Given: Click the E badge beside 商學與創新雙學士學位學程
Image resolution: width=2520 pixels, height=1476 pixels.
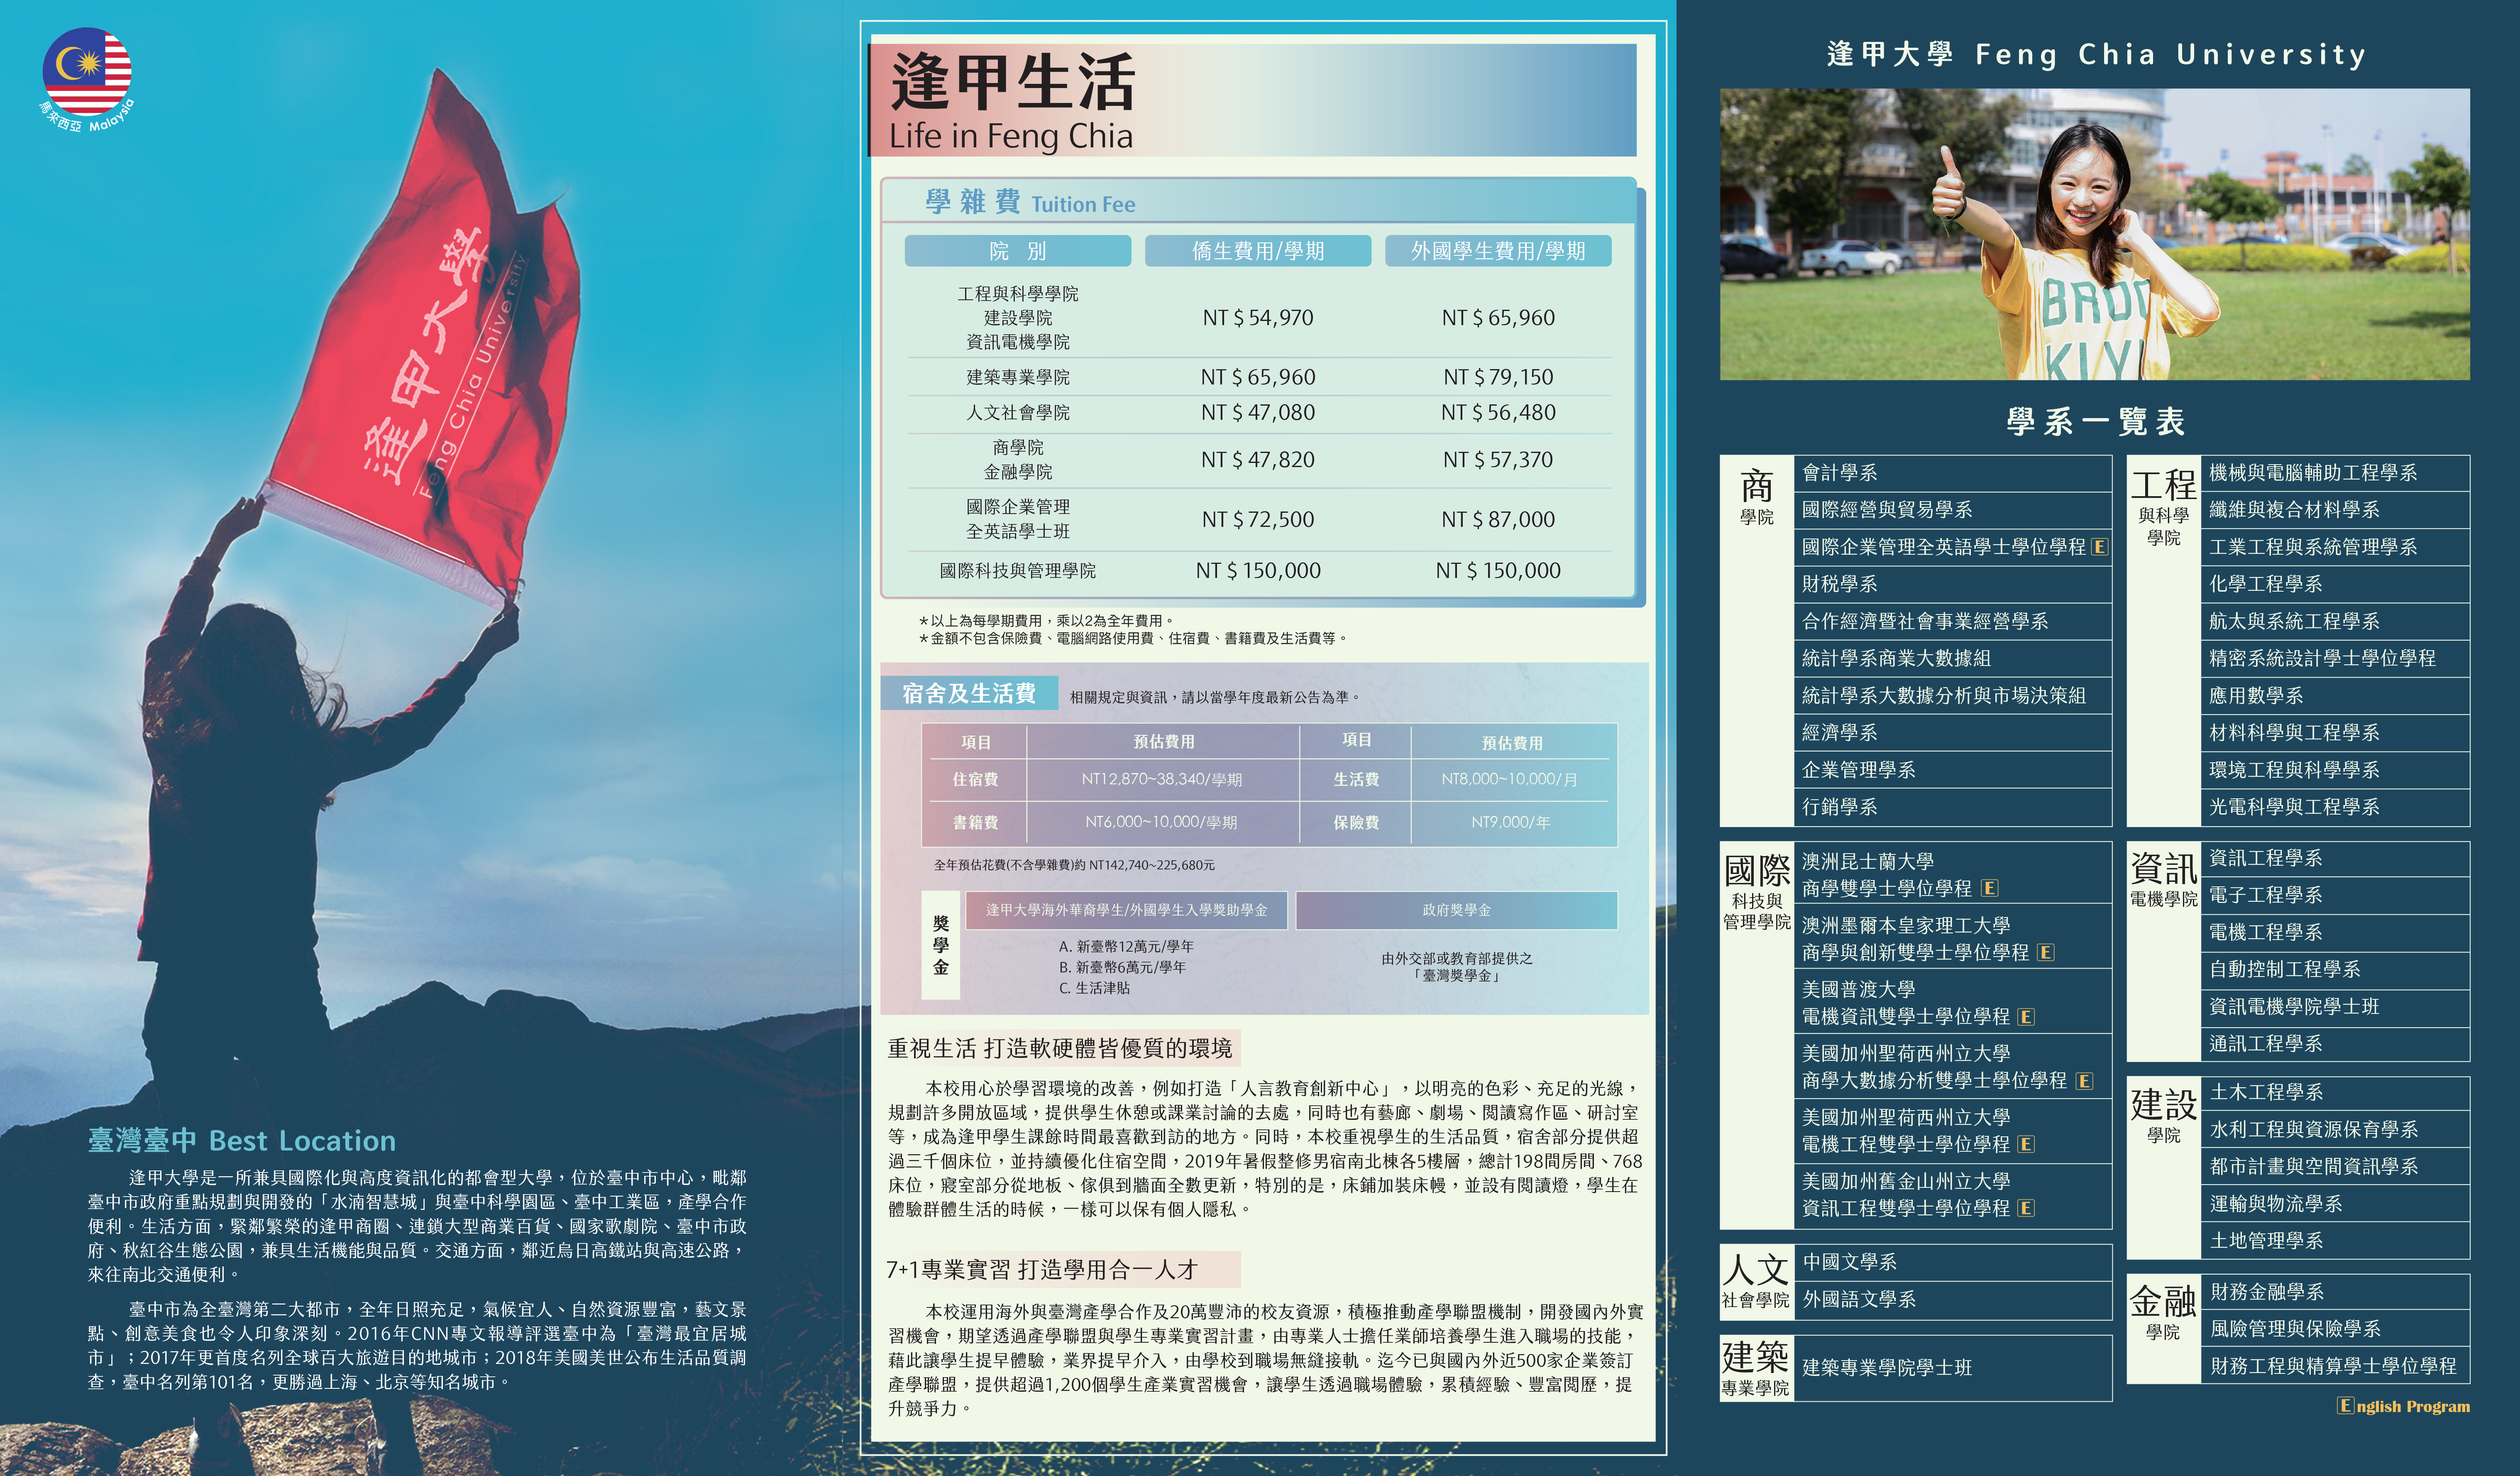Looking at the screenshot, I should pyautogui.click(x=2046, y=952).
